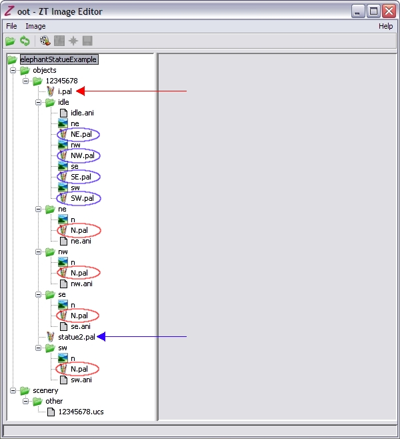Select the sw.ani animation file
Screen dimensions: 400x439
81,380
